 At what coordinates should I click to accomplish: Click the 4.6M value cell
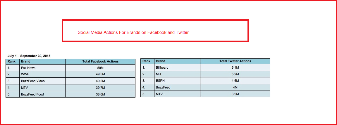(235, 81)
